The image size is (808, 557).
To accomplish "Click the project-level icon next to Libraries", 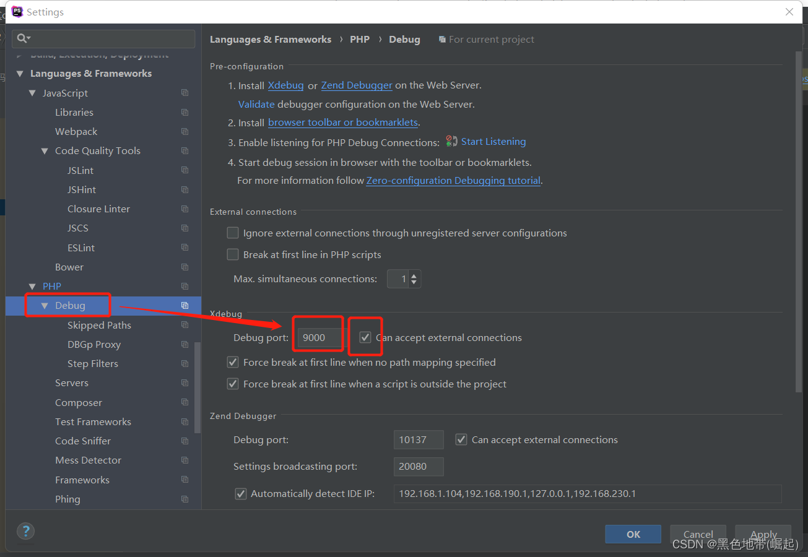I will [185, 112].
